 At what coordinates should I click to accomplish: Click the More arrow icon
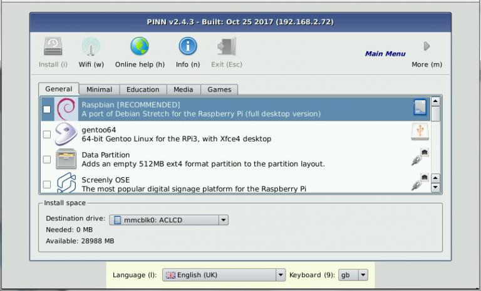(427, 46)
